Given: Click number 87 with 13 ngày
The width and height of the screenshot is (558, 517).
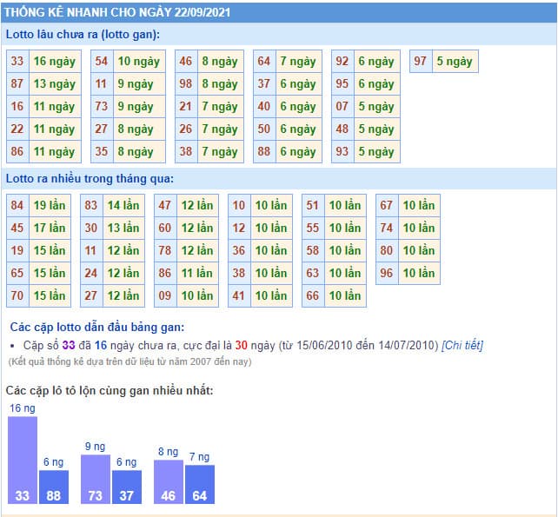Looking at the screenshot, I should pyautogui.click(x=17, y=84).
